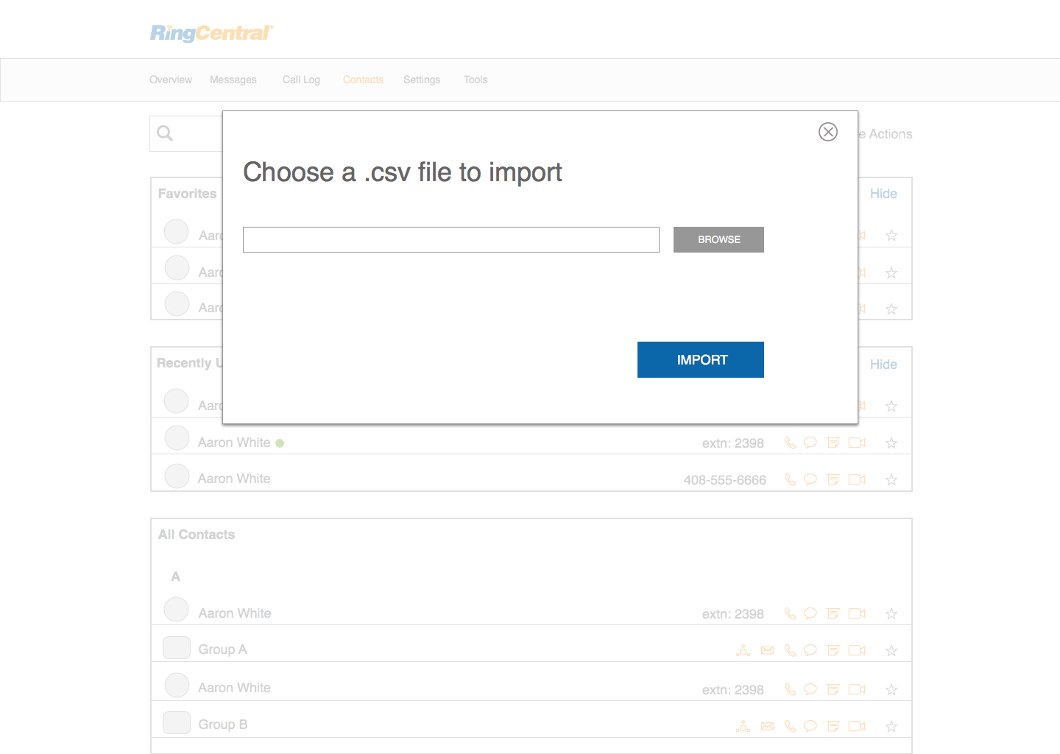The image size is (1060, 754).
Task: Toggle star on third Favorites row
Action: (x=891, y=309)
